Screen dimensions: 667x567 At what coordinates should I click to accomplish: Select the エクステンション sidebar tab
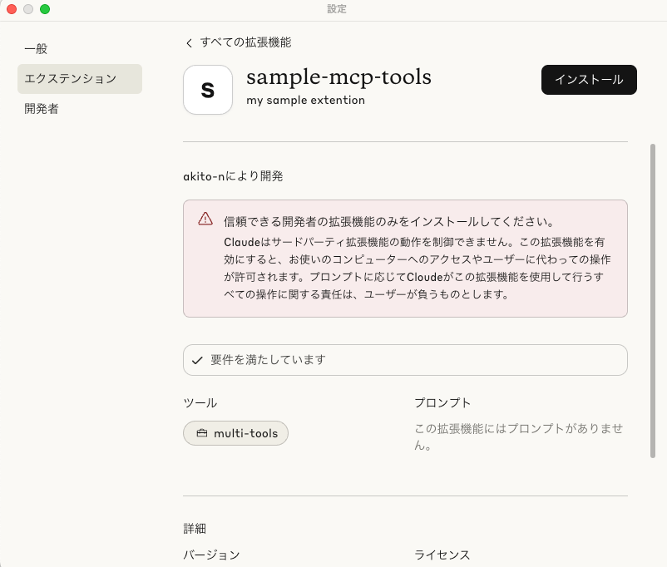(80, 79)
